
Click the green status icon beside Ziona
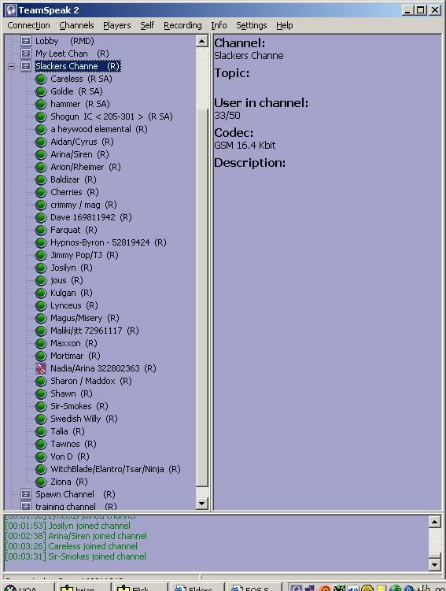(41, 482)
